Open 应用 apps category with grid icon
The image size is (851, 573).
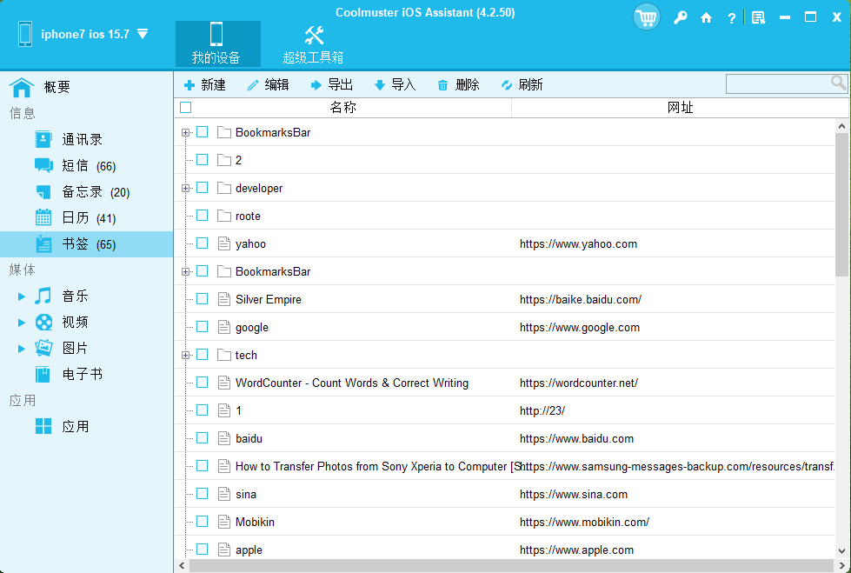[x=62, y=426]
